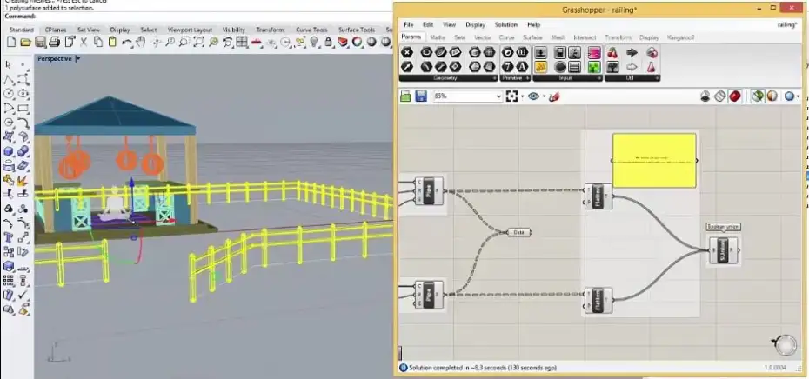Select the upper Pipe component on canvas
The width and height of the screenshot is (809, 379).
tap(429, 190)
